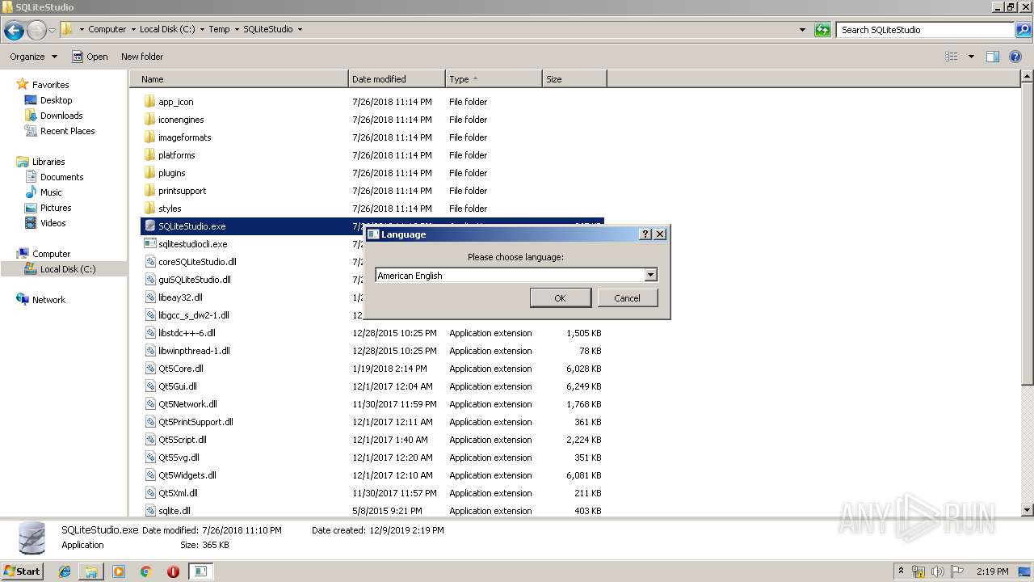
Task: Expand the address bar history dropdown
Action: point(802,30)
